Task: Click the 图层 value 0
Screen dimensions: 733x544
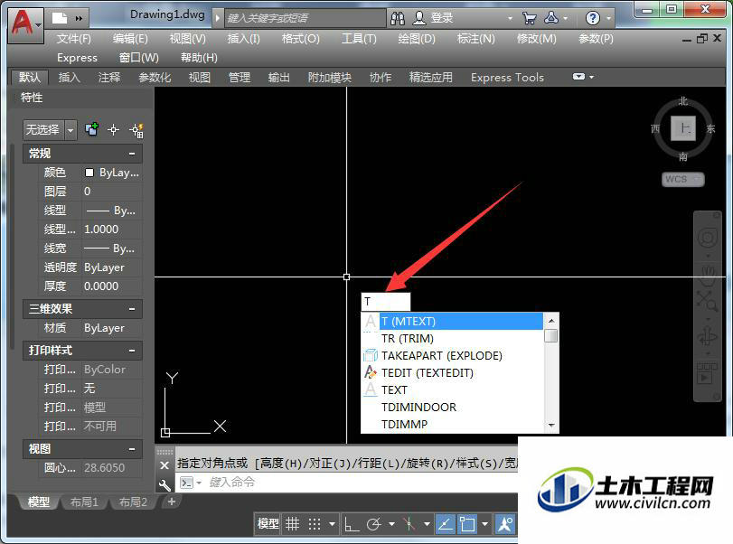Action: [x=112, y=192]
